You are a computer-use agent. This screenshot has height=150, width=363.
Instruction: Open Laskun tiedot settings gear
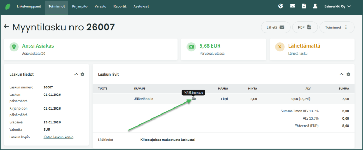coord(83,74)
